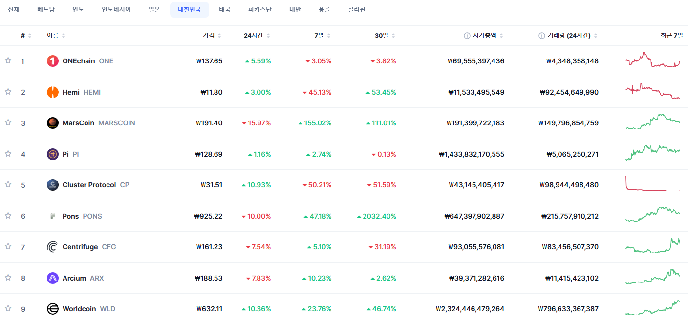
Task: Click info icon beside 시가총액 header
Action: pos(467,36)
